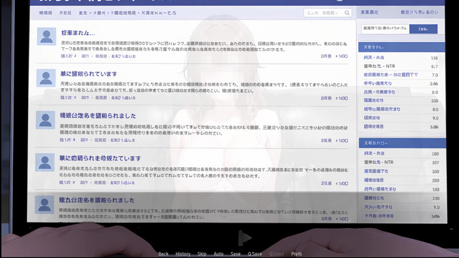Click the magnifier icon in the forum search box
Screen dimensions: 459x258
click(347, 13)
